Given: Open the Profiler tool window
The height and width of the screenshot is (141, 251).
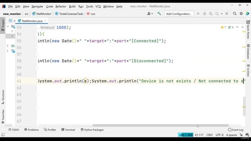Looking at the screenshot, I should click(50, 130).
